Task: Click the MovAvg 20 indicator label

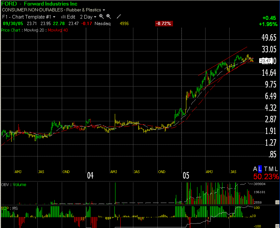Action: click(34, 30)
